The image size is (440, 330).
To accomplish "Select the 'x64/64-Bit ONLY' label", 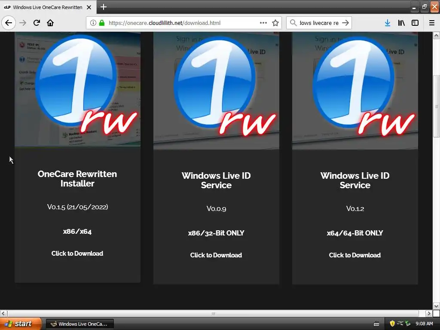I will coord(354,233).
